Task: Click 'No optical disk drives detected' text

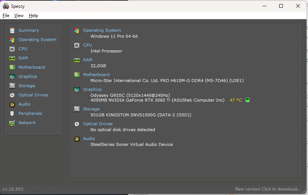Action: (123, 130)
